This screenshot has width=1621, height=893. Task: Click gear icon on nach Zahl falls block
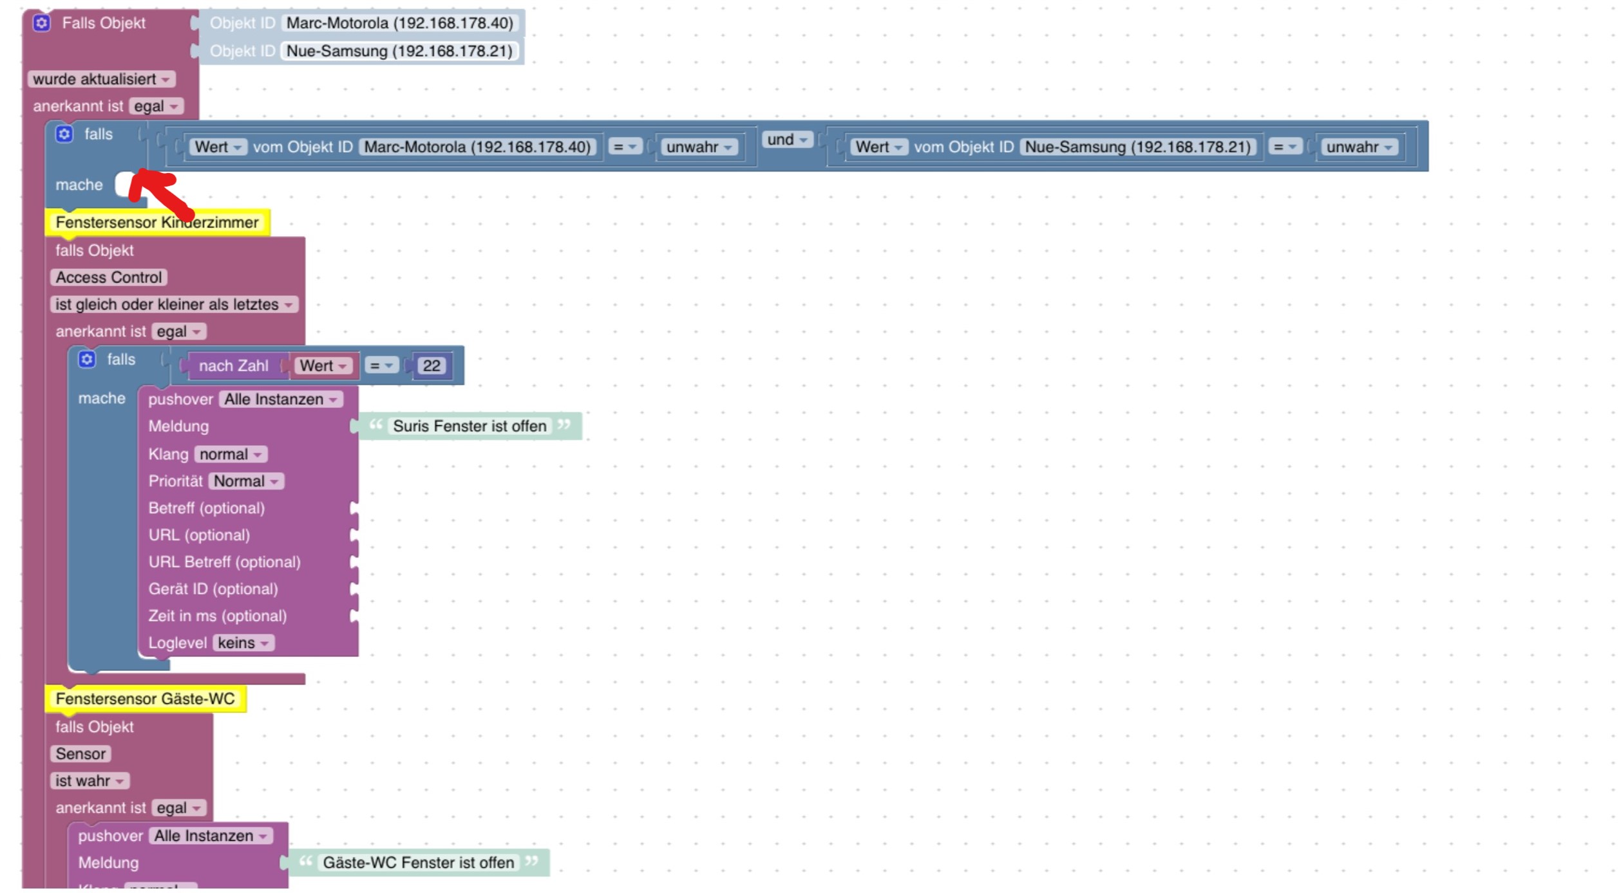87,360
